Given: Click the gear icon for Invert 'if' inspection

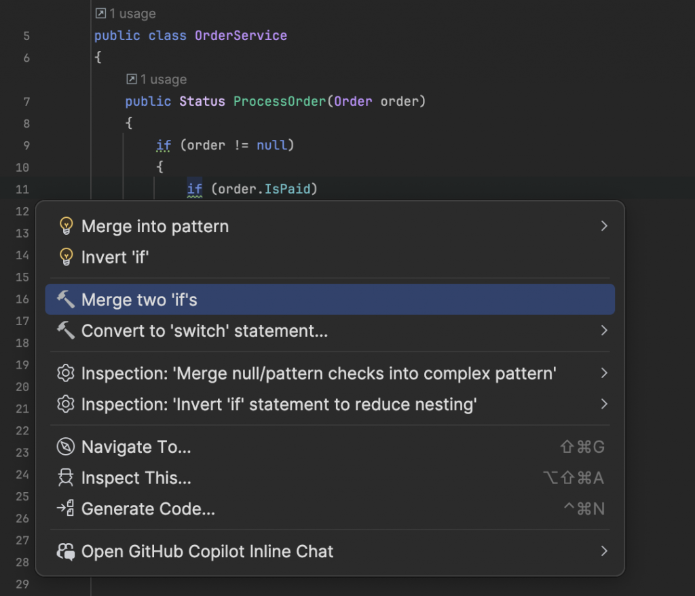Looking at the screenshot, I should tap(66, 405).
